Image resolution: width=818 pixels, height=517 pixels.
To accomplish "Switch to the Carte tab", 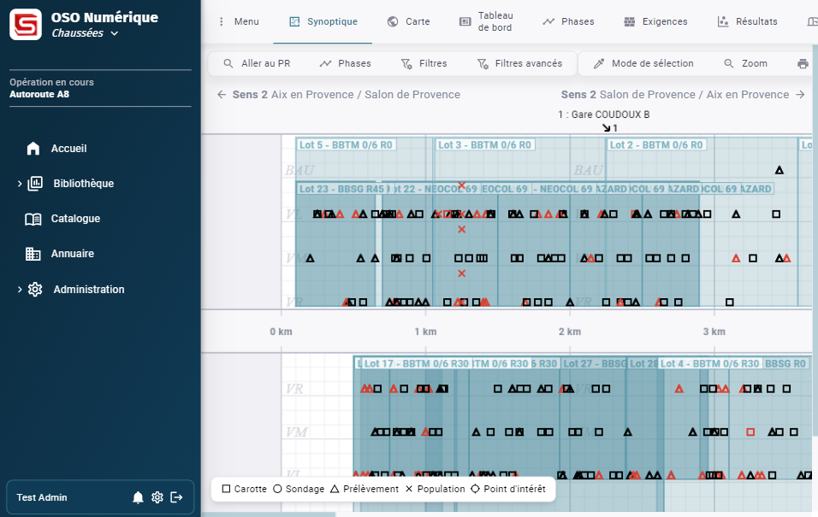I will [x=408, y=22].
